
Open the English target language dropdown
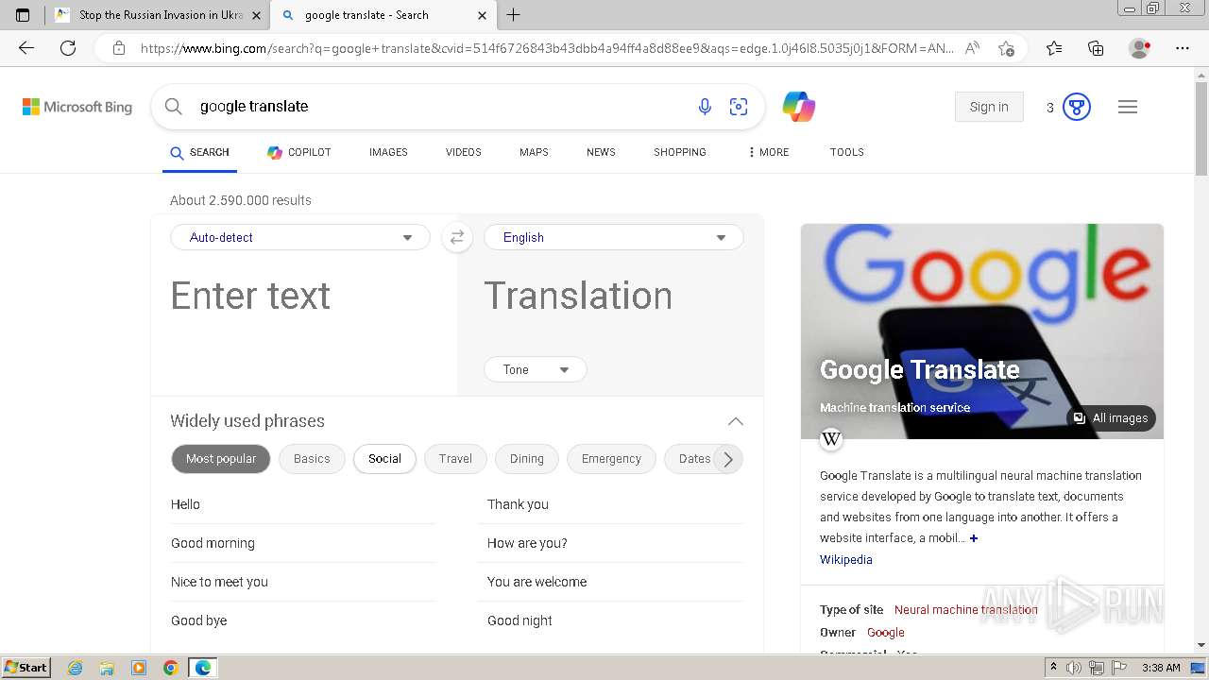(614, 237)
